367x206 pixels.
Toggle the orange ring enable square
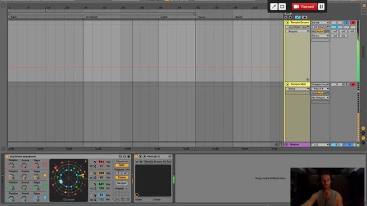[45, 176]
